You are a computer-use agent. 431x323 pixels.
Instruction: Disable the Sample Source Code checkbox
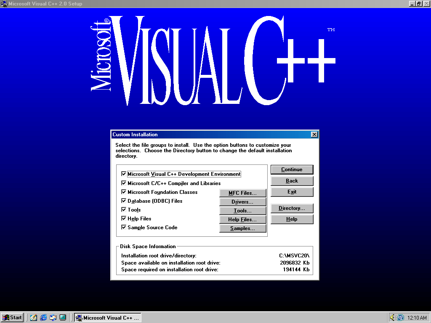[124, 228]
